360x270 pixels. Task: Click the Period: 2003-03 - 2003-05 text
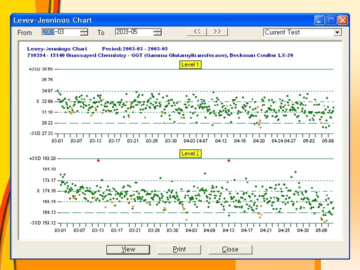click(x=135, y=48)
